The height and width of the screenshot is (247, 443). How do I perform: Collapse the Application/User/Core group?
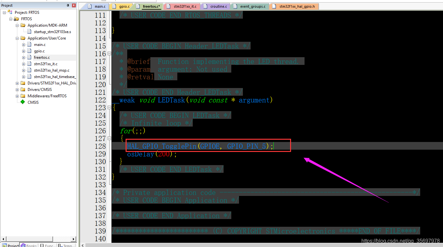coord(17,38)
